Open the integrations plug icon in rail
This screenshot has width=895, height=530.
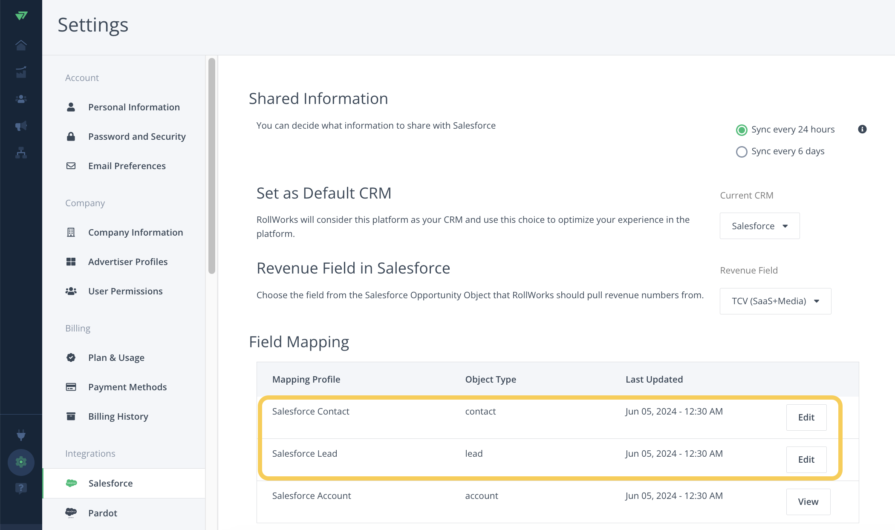21,435
